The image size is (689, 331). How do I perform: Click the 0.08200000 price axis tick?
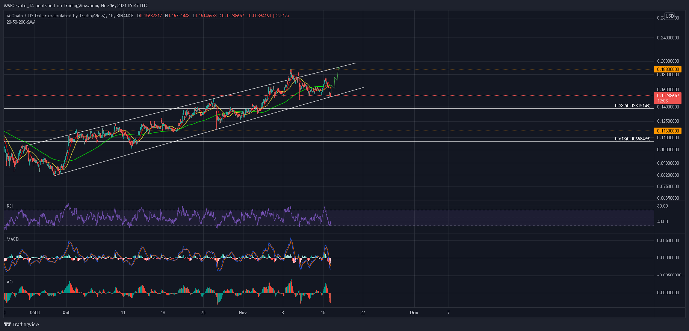(668, 175)
